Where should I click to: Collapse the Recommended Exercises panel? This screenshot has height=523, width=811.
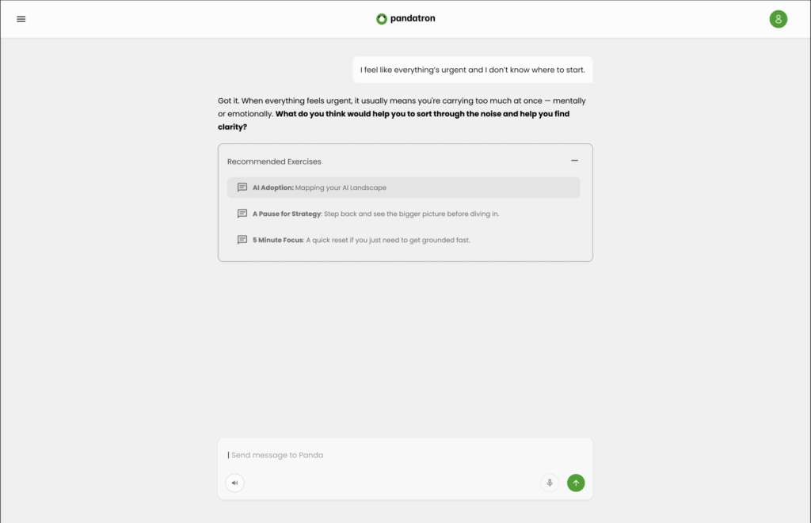[574, 161]
